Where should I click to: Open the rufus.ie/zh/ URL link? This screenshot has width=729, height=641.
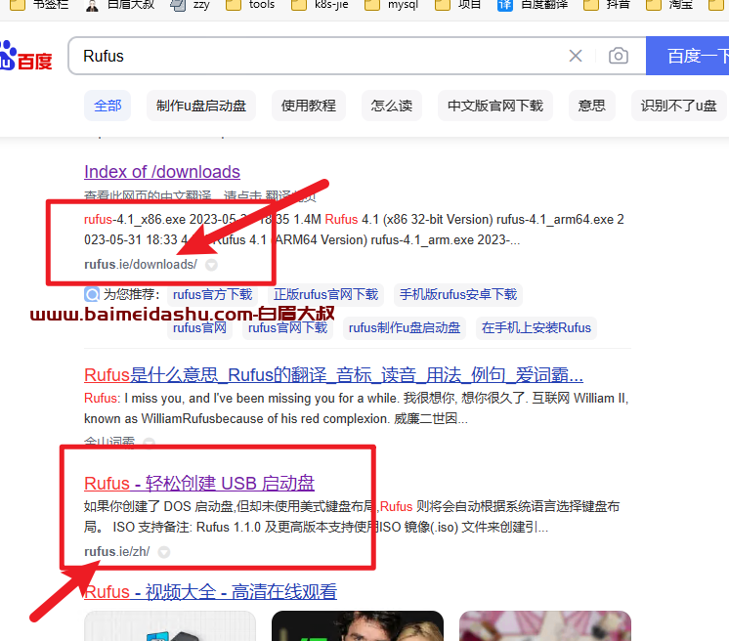(116, 552)
